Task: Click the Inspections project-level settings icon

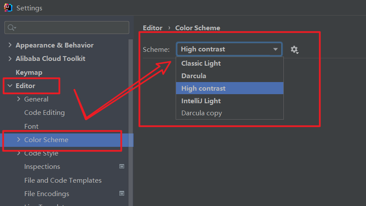Action: 122,166
